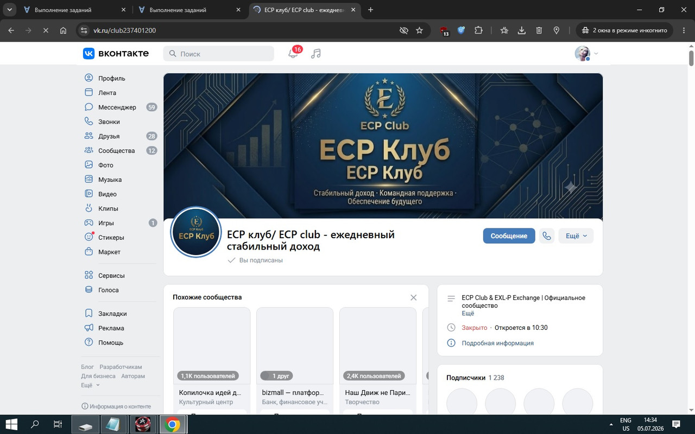
Task: Open the Подписчики list heading
Action: pyautogui.click(x=466, y=378)
